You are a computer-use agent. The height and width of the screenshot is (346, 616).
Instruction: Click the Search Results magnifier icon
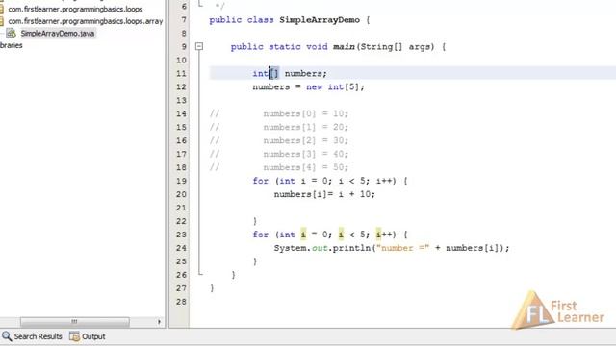coord(7,336)
